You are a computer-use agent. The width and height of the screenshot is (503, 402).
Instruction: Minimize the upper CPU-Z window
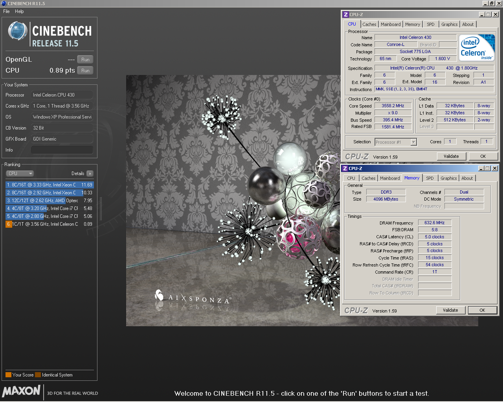point(482,15)
